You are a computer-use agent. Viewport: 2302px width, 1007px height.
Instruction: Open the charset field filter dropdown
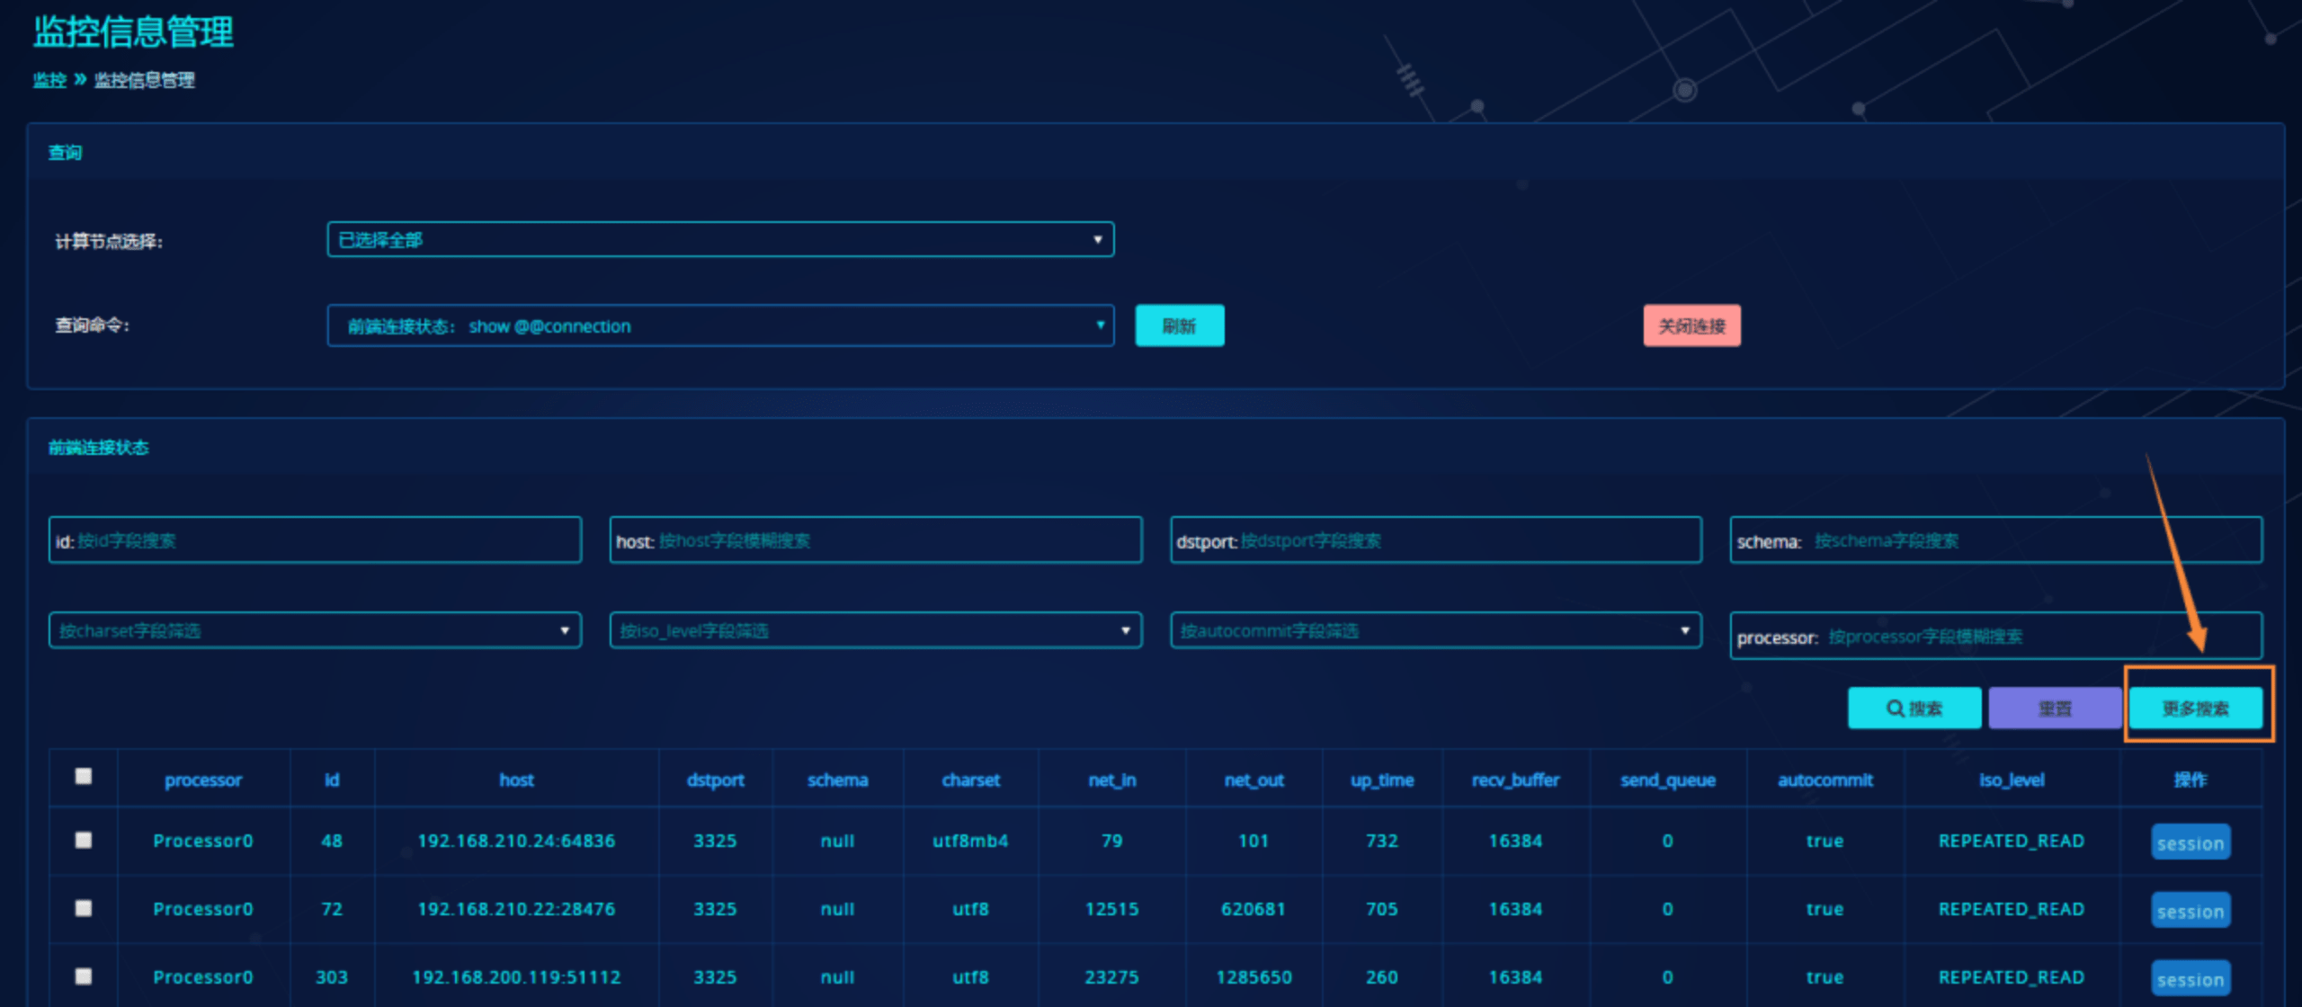tap(315, 631)
